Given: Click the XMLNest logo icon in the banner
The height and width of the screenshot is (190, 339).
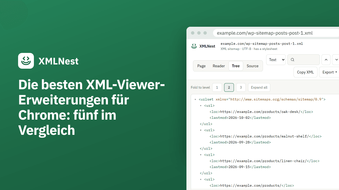Looking at the screenshot, I should pyautogui.click(x=26, y=61).
